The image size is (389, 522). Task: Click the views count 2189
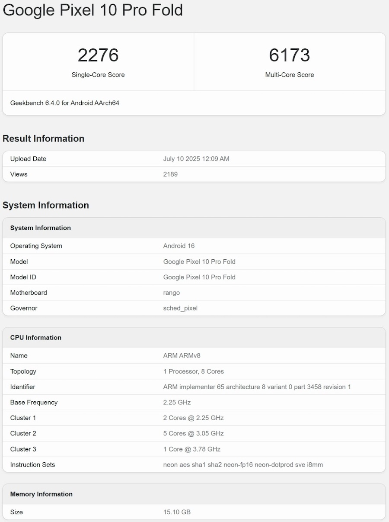point(170,174)
